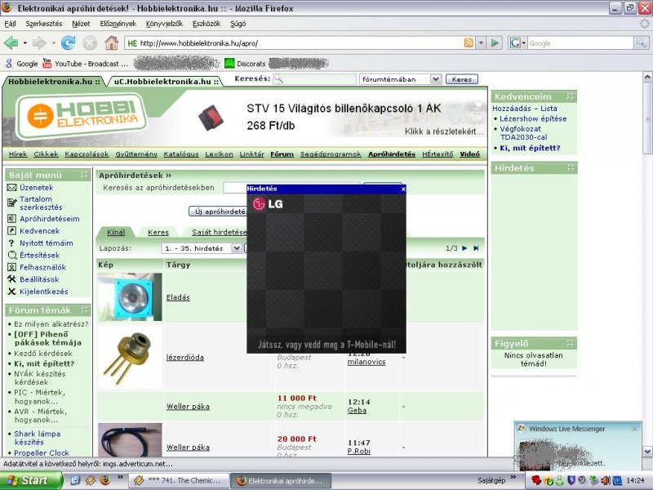The height and width of the screenshot is (490, 653).
Task: Click the Hobbielektronika logo
Action: [x=81, y=116]
